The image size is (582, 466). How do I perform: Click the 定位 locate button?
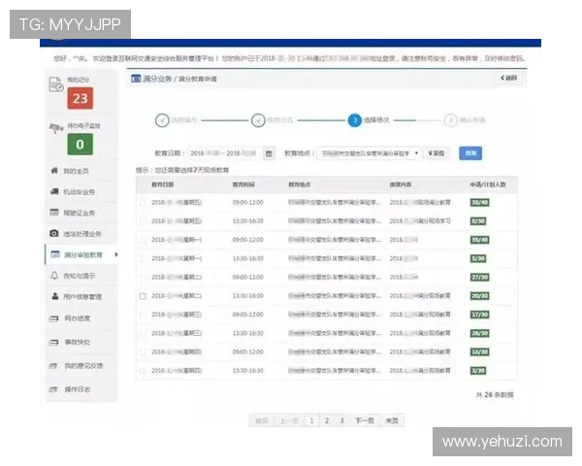[x=436, y=153]
